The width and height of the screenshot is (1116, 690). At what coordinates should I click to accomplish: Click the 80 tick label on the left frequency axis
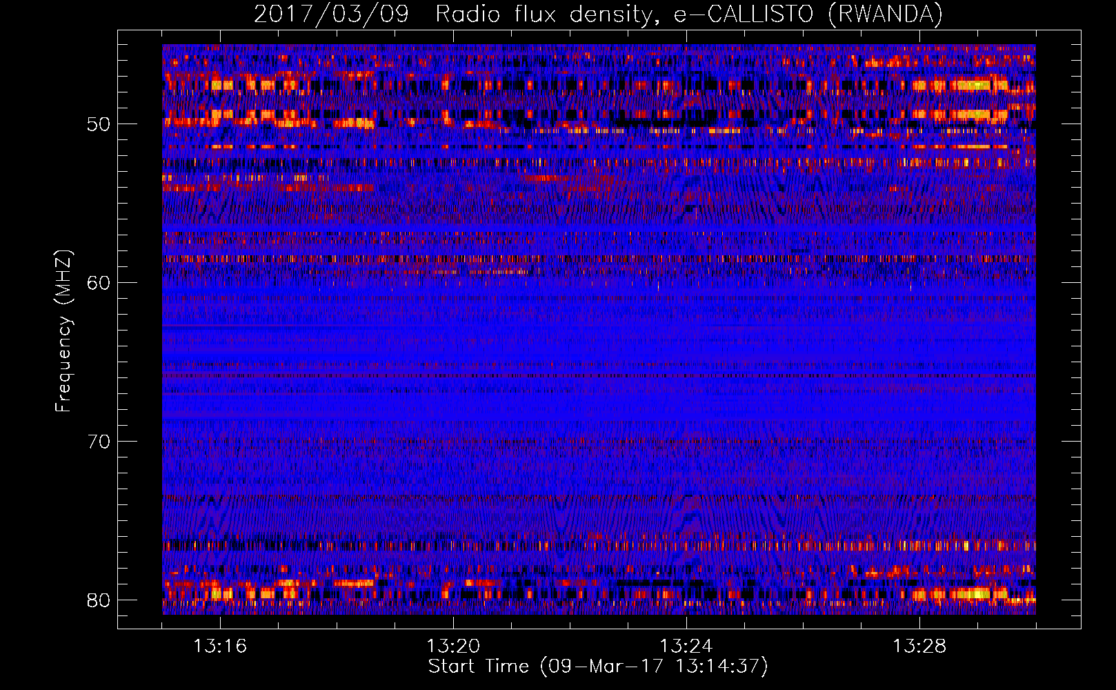coord(98,600)
